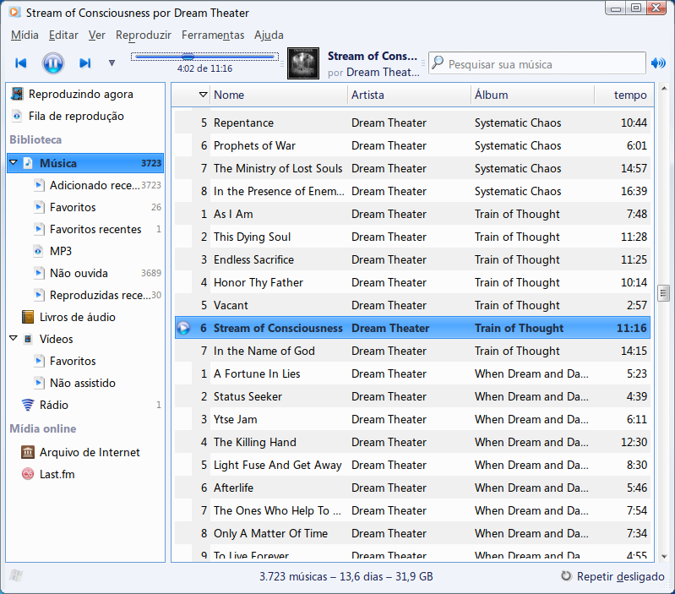Skip to the next track

[85, 63]
